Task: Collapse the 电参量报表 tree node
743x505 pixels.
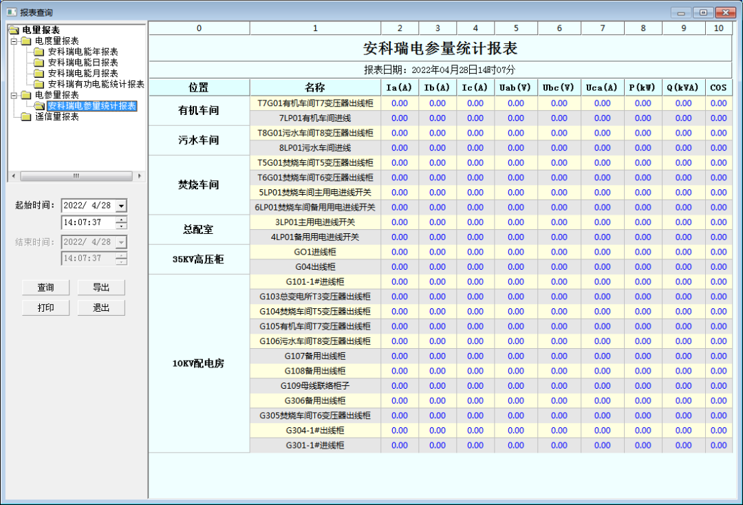Action: point(14,95)
